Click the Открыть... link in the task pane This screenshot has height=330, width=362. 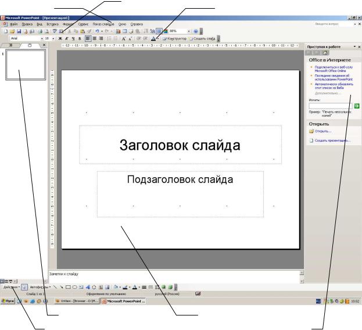point(323,131)
